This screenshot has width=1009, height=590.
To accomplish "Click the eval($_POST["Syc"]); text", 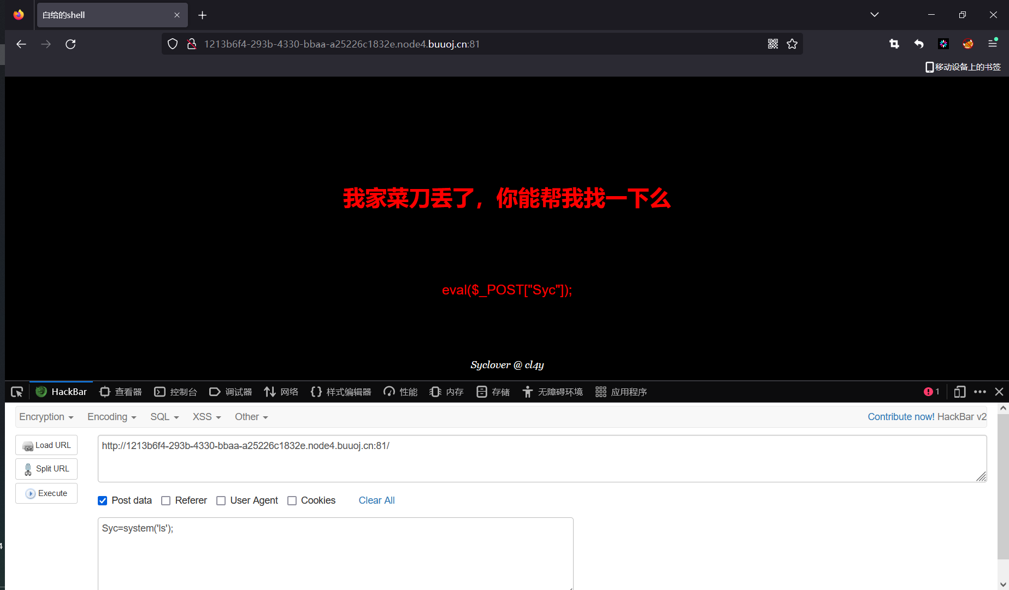I will (507, 290).
